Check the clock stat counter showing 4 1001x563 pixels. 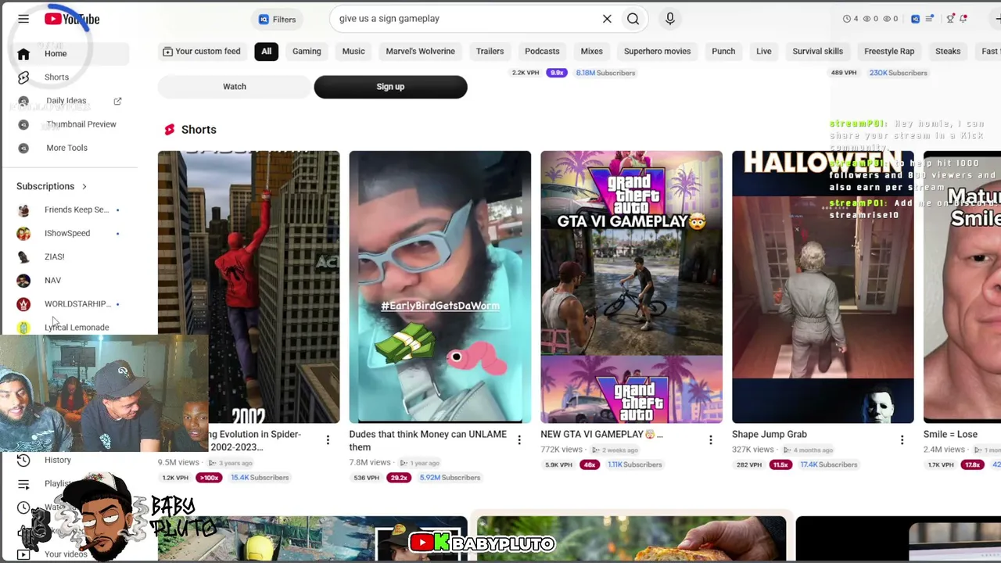850,19
